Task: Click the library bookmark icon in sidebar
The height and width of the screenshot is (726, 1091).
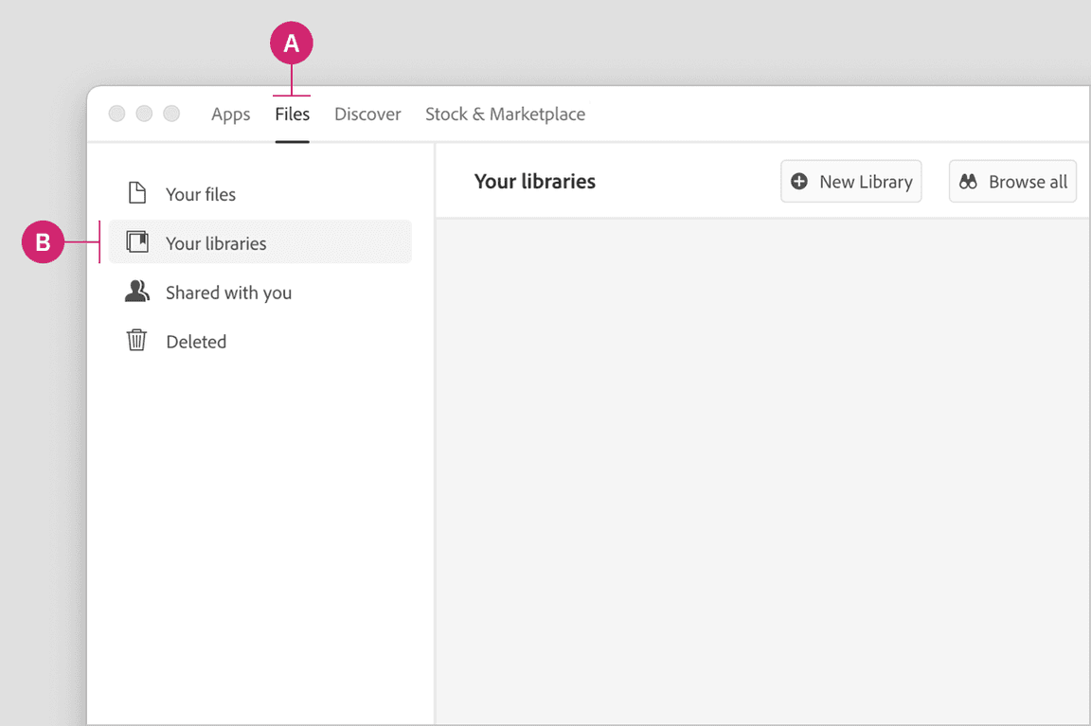Action: pos(137,242)
